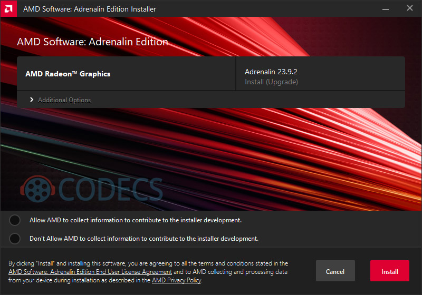
Task: Click the window title text in title bar
Action: (90, 9)
